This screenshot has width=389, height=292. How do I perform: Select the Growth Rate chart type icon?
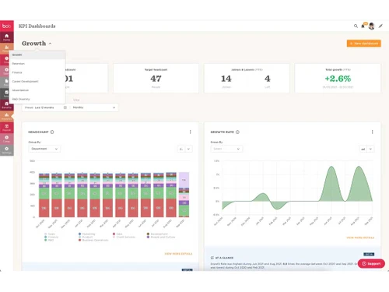(x=363, y=149)
